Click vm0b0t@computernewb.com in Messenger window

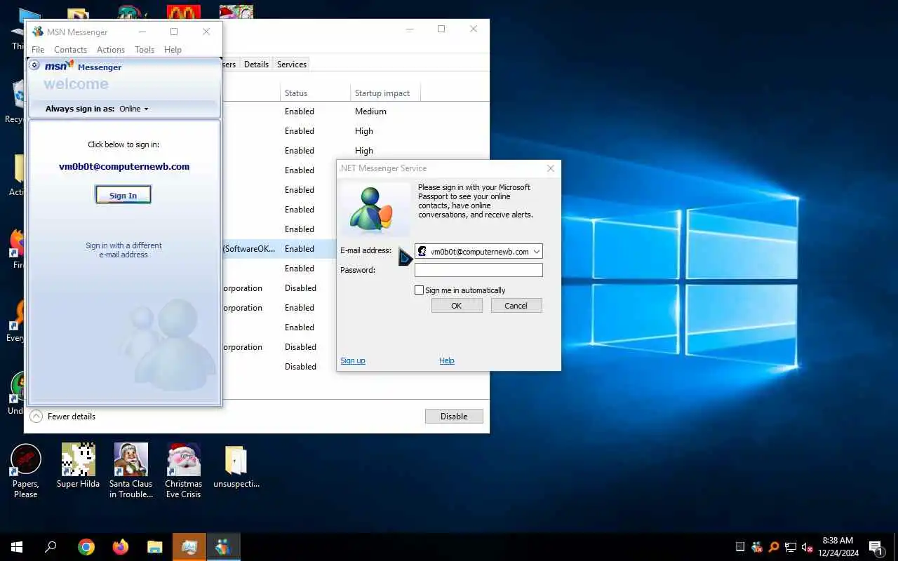coord(124,167)
